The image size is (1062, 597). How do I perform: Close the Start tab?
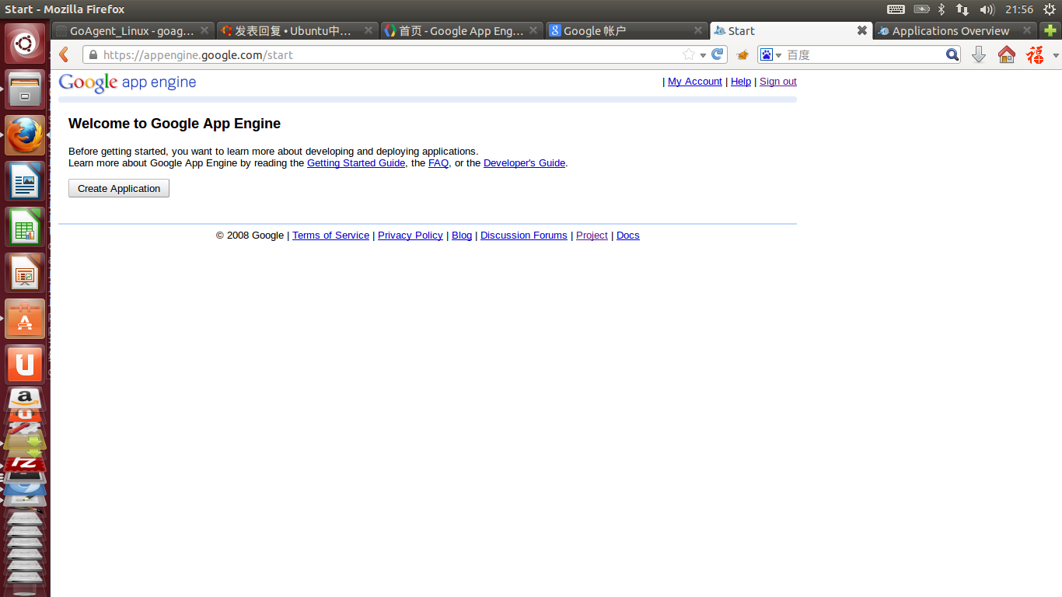861,30
